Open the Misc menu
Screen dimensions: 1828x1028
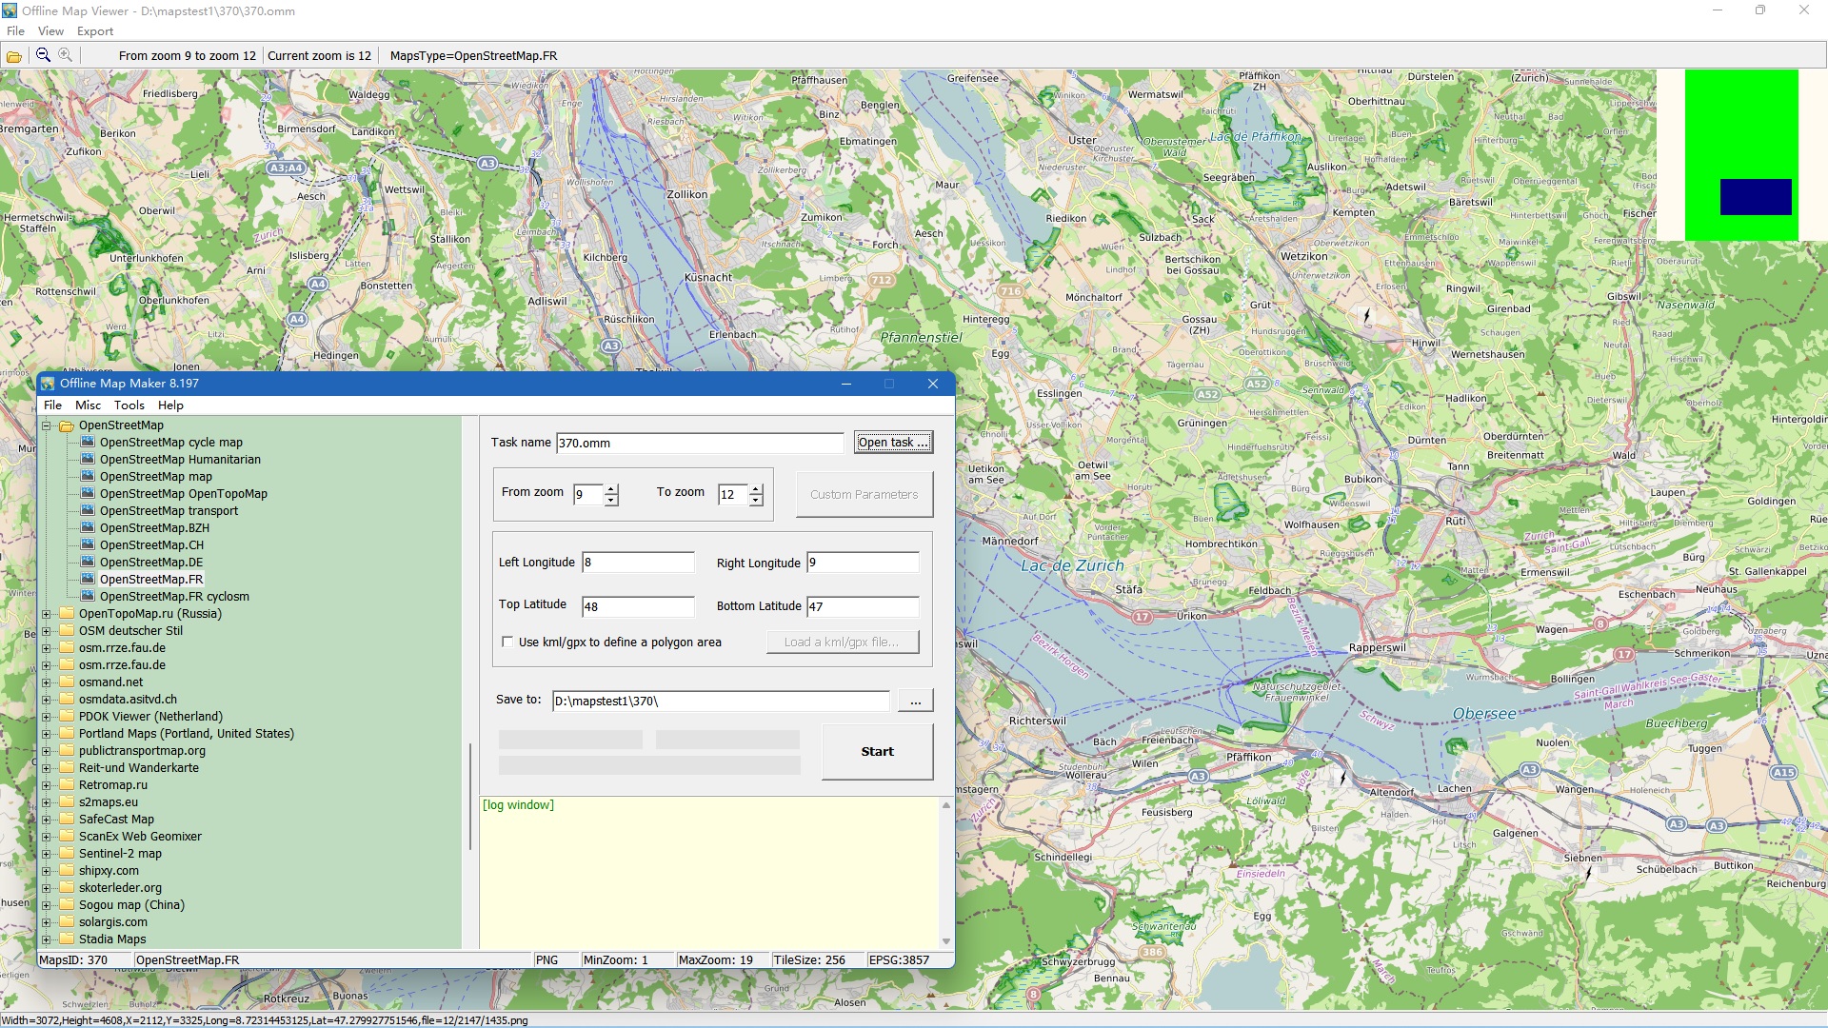(88, 405)
